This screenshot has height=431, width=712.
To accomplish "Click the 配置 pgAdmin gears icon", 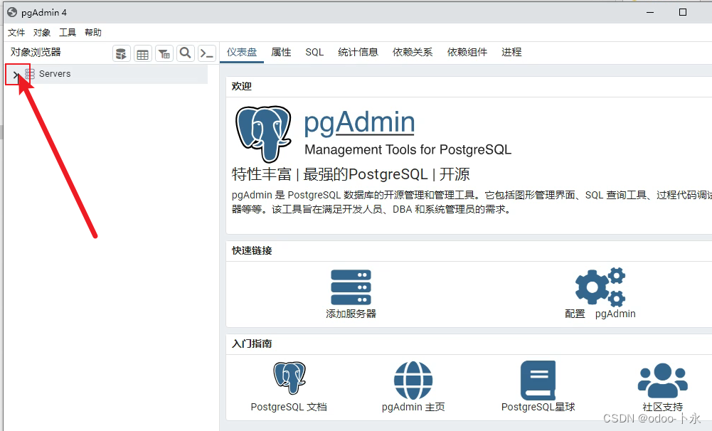I will click(600, 287).
